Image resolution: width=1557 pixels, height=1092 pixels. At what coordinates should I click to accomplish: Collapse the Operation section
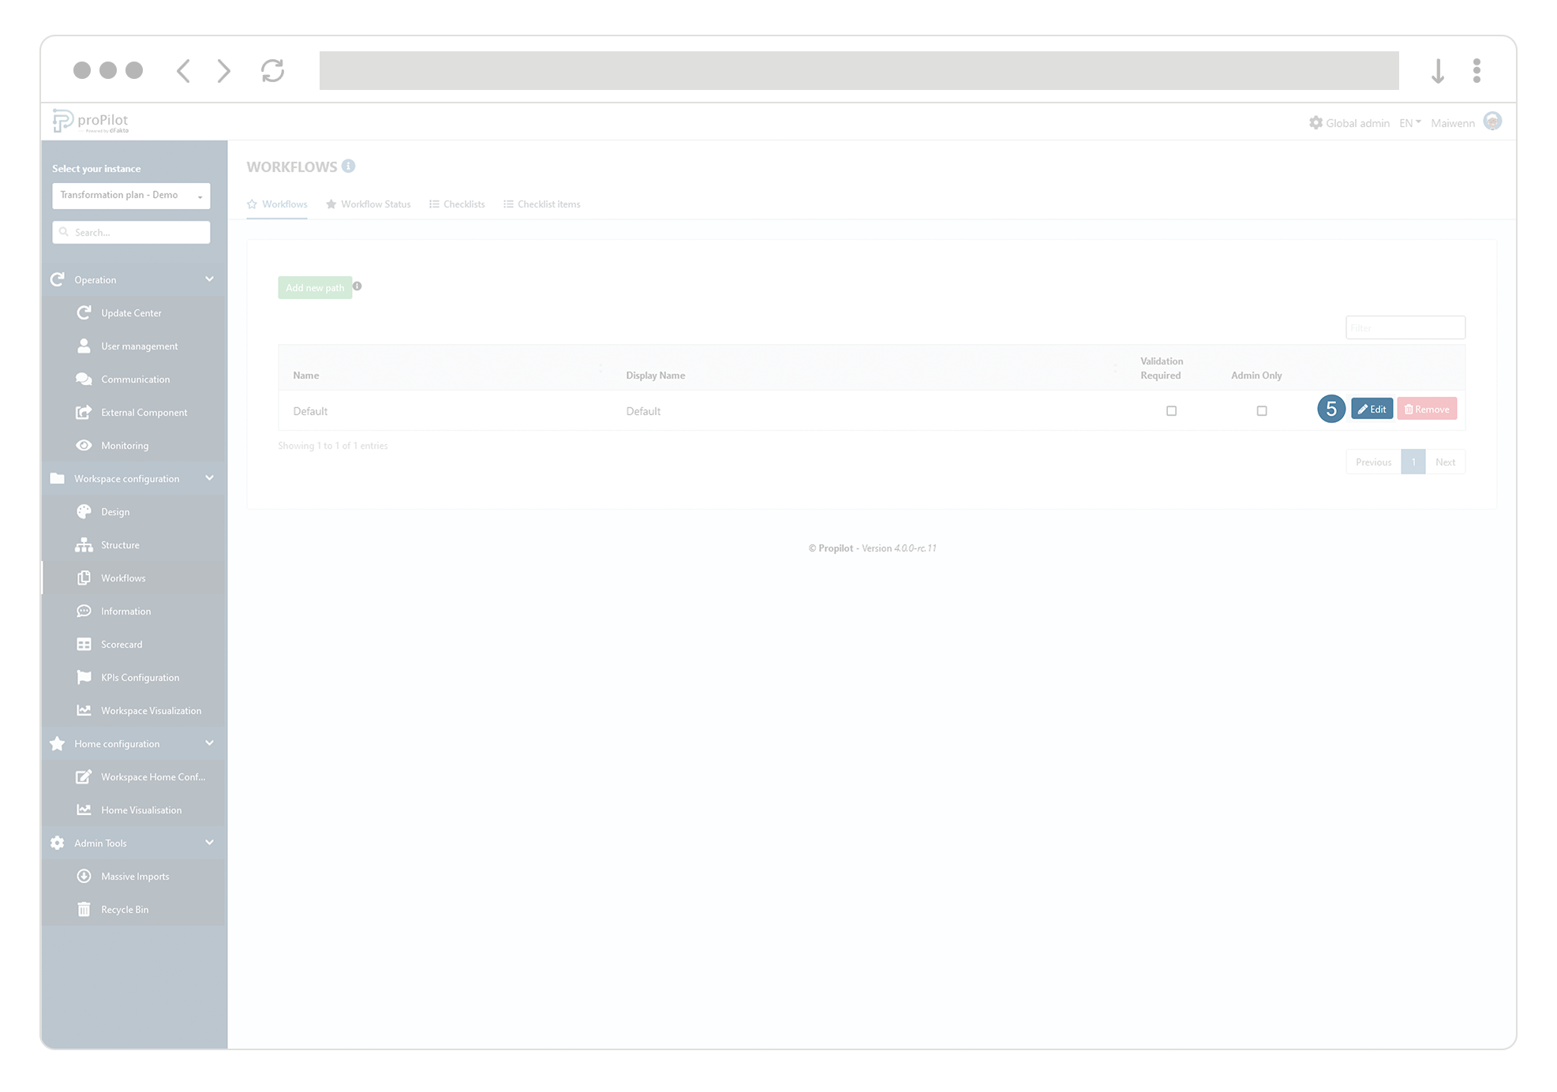209,279
